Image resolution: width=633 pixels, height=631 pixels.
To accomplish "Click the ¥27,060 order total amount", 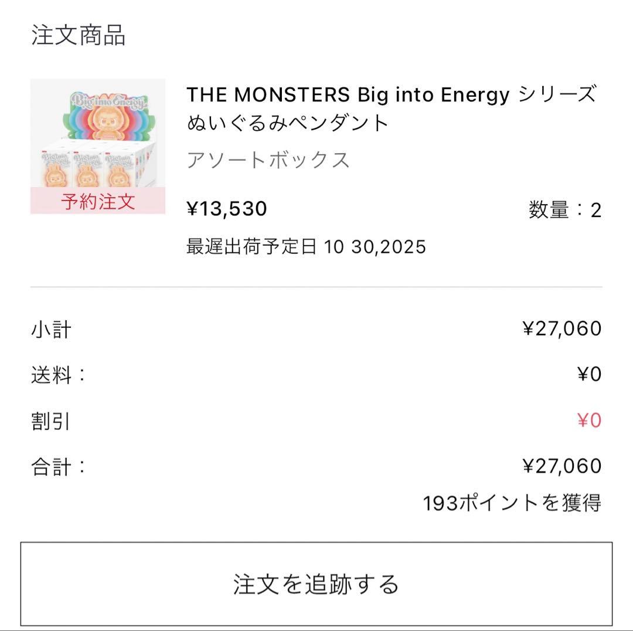I will coord(563,466).
